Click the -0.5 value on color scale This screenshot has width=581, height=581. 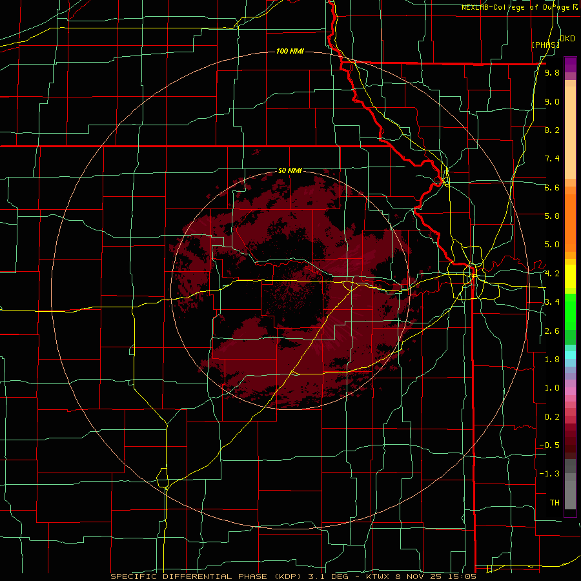[x=549, y=445]
